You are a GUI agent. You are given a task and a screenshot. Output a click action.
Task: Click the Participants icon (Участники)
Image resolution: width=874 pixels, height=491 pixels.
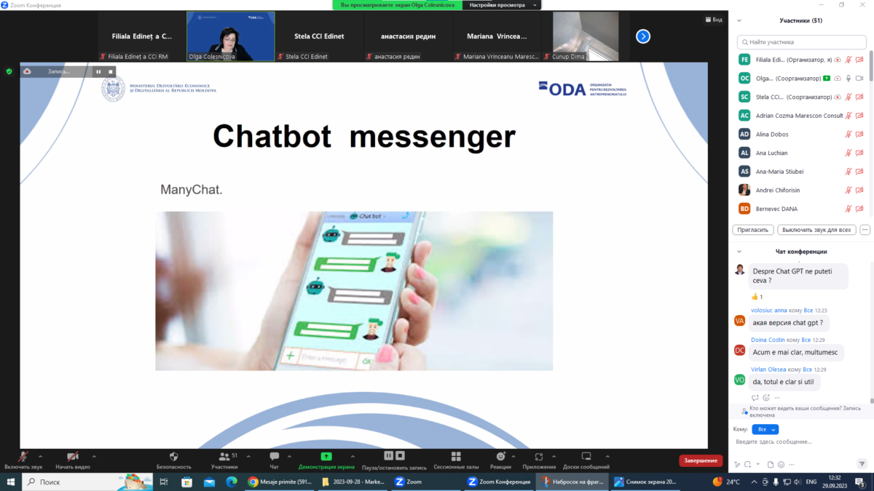224,456
